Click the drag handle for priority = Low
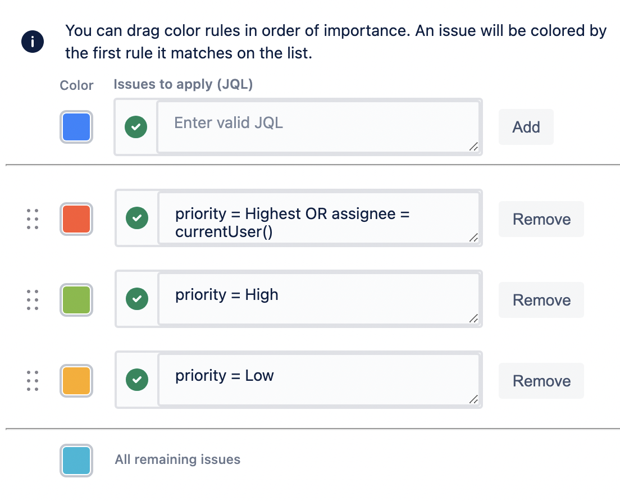 tap(33, 381)
